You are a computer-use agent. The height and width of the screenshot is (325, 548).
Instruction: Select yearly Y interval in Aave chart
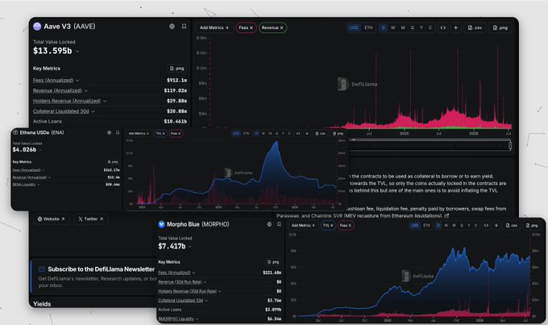click(x=421, y=27)
